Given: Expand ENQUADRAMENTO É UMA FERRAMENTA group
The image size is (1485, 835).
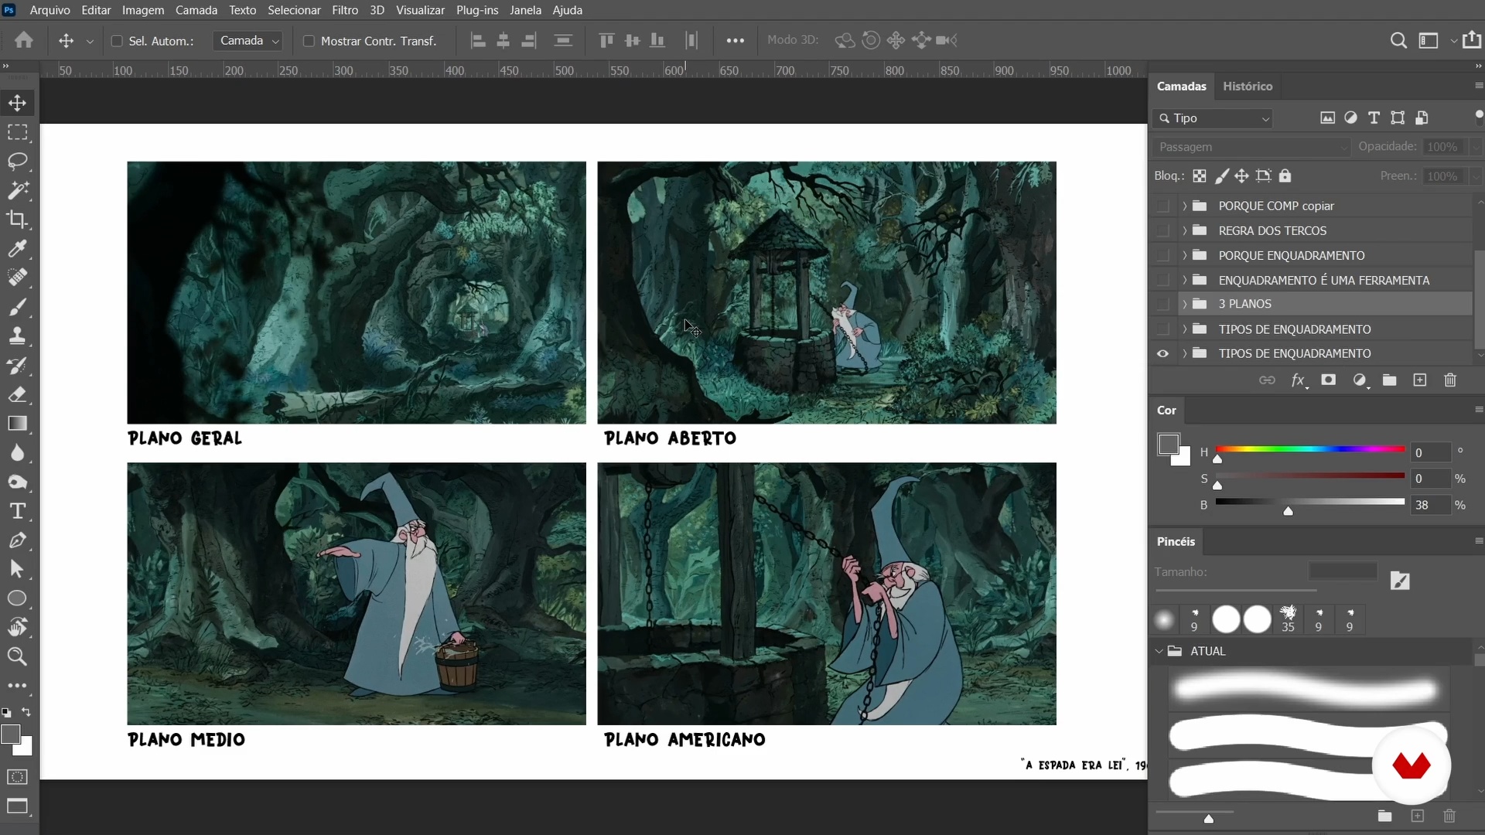Looking at the screenshot, I should [x=1184, y=280].
